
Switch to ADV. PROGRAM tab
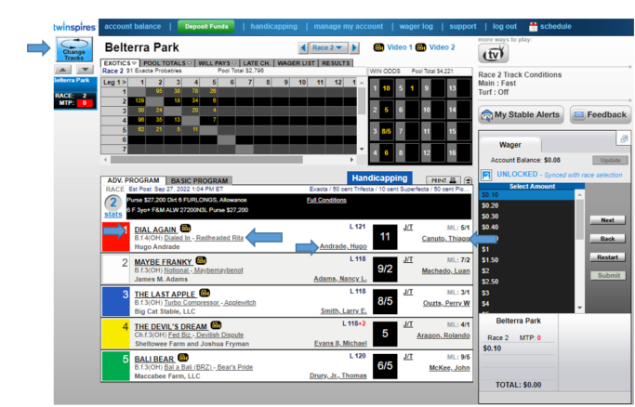point(133,180)
